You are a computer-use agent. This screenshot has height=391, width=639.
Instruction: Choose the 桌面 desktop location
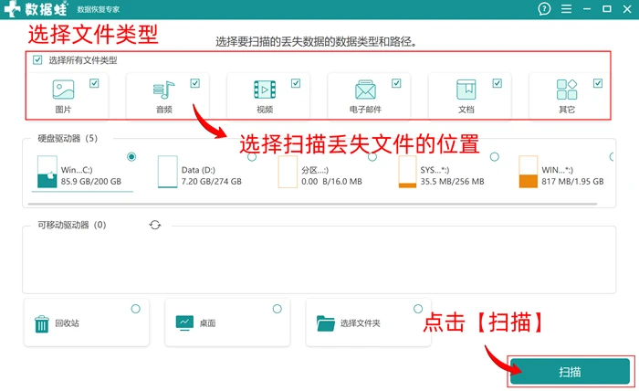tap(227, 322)
